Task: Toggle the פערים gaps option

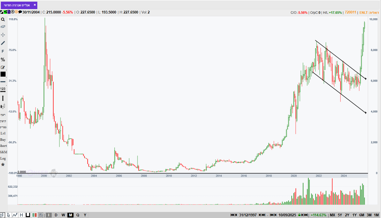Action: tap(3, 127)
